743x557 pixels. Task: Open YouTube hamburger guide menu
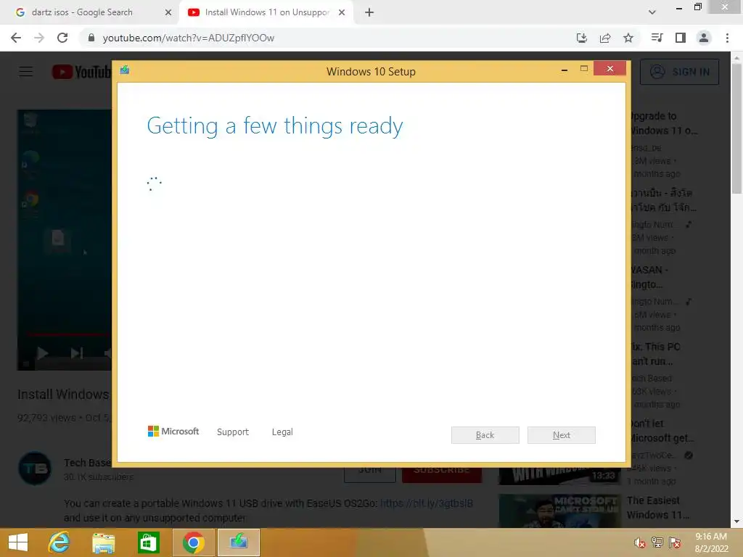(x=26, y=72)
